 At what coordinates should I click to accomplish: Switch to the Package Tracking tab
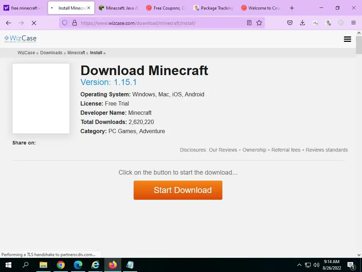pyautogui.click(x=213, y=8)
